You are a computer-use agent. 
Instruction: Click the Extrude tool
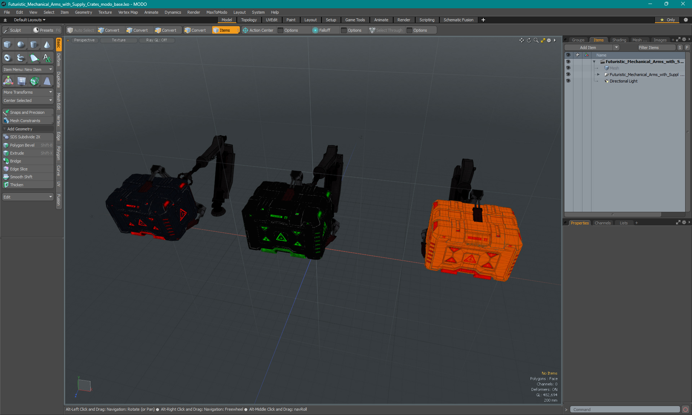pyautogui.click(x=17, y=153)
